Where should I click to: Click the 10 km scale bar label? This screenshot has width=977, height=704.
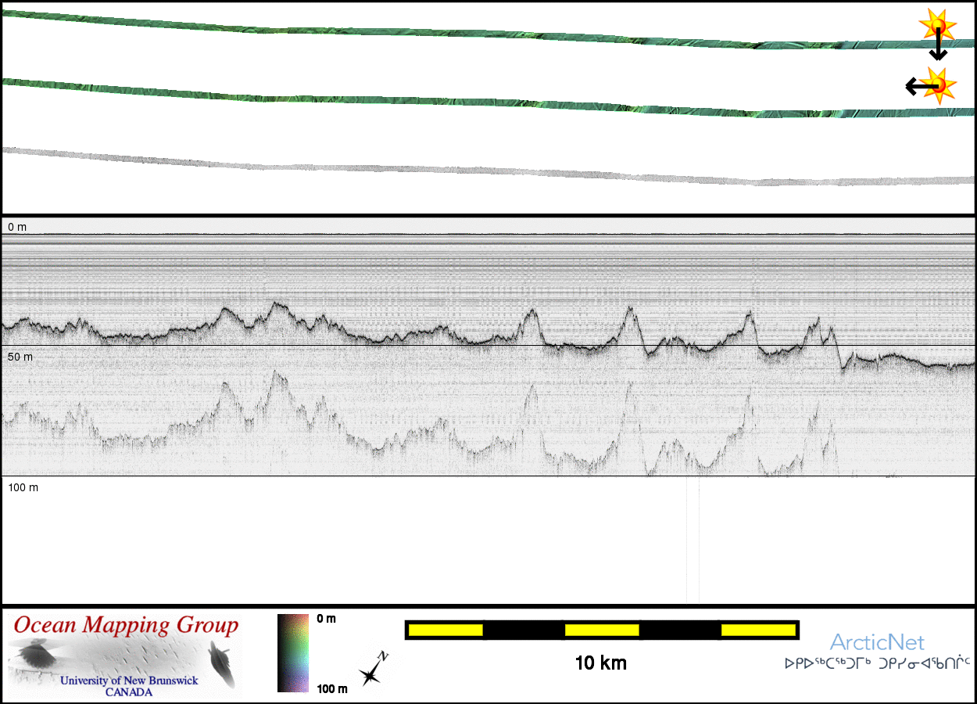click(600, 663)
